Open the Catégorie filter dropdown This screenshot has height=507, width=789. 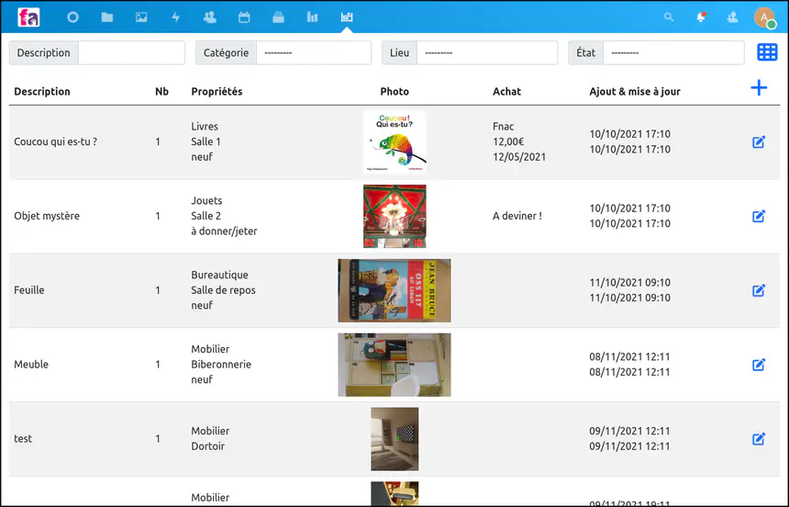313,53
